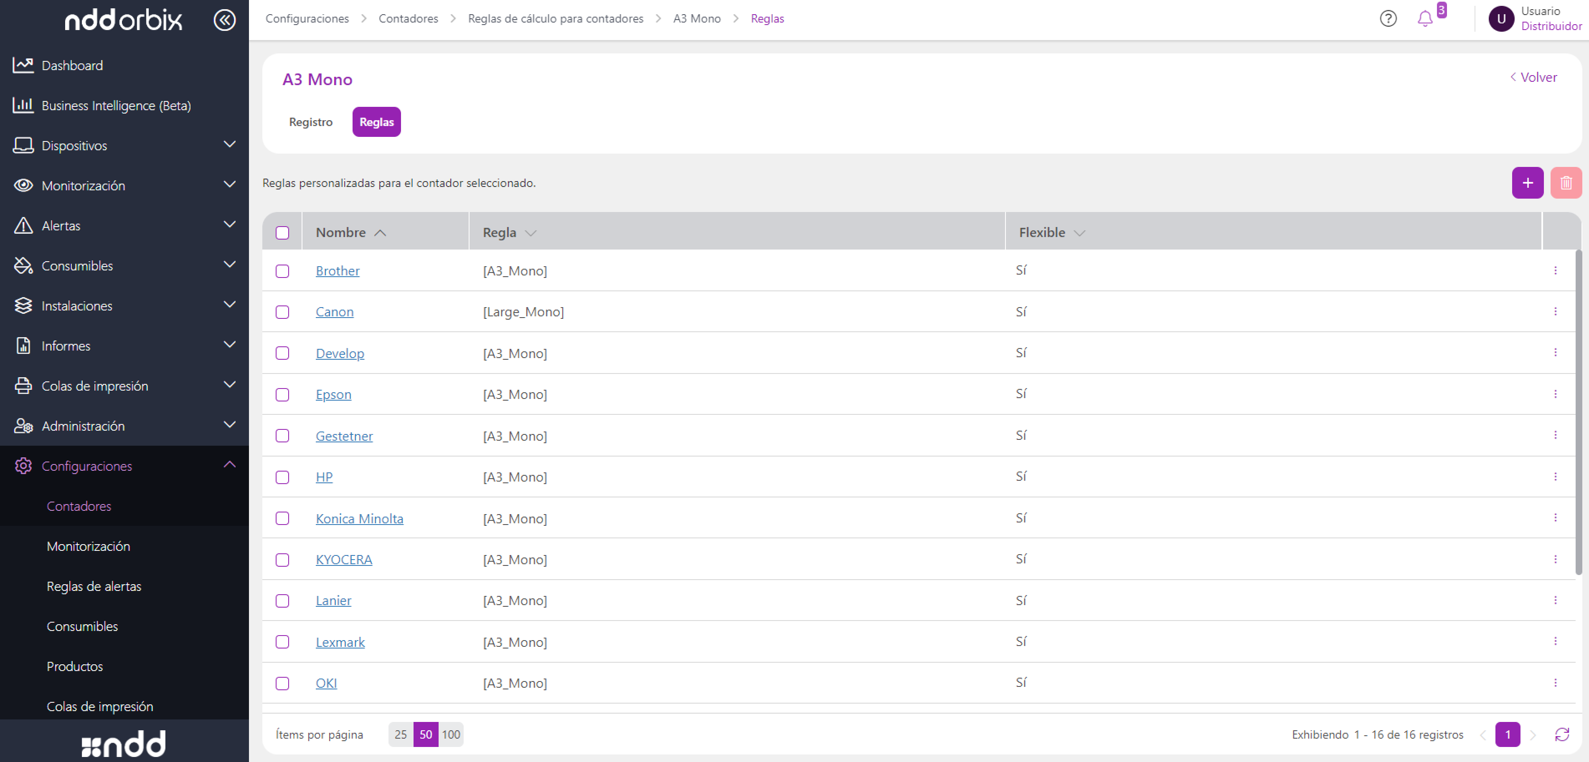The image size is (1589, 762).
Task: Open the help question mark icon
Action: 1388,18
